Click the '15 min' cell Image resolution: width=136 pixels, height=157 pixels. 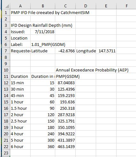(x=20, y=83)
